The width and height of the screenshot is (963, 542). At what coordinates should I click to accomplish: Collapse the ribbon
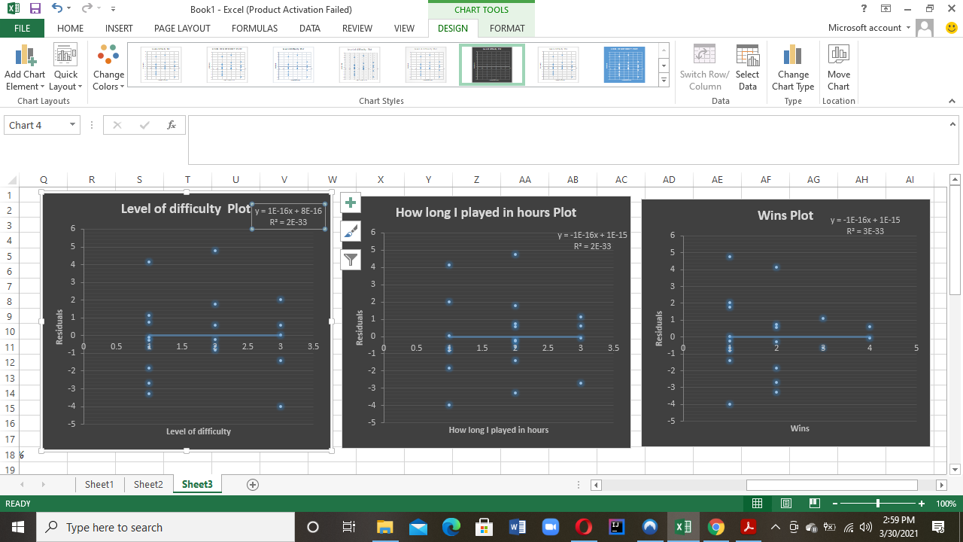click(952, 101)
